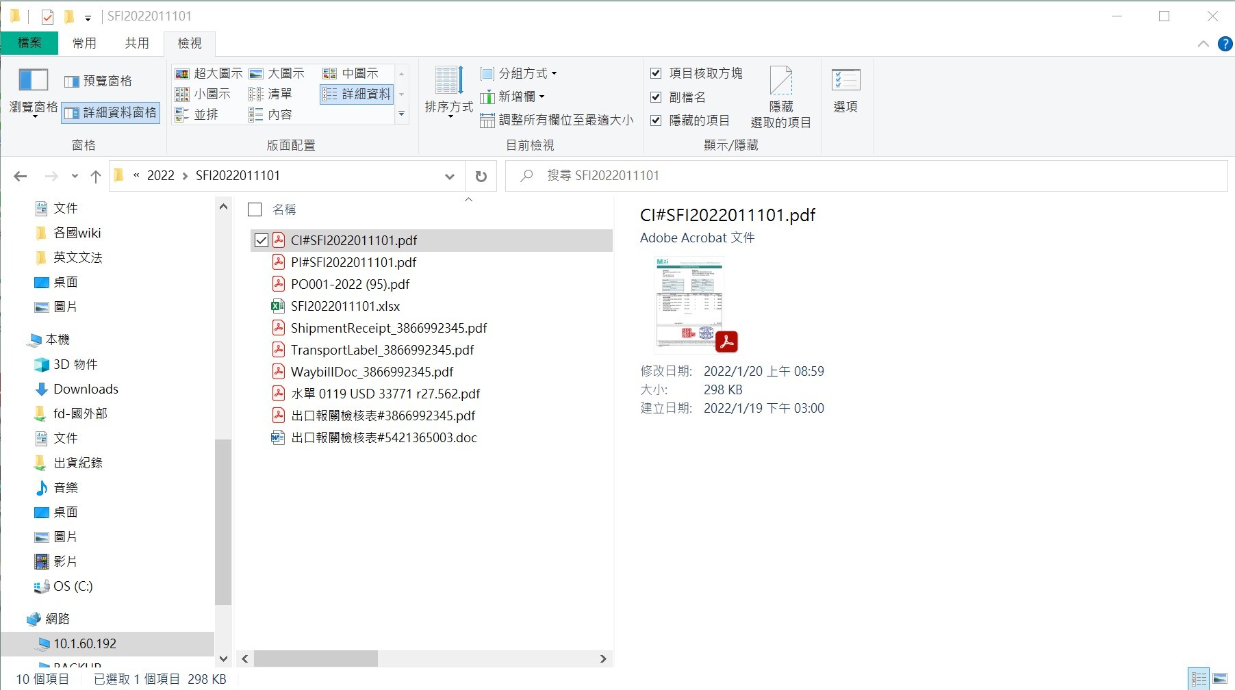Viewport: 1235px width, 690px height.
Task: Select the 檢視 ribbon tab
Action: [190, 43]
